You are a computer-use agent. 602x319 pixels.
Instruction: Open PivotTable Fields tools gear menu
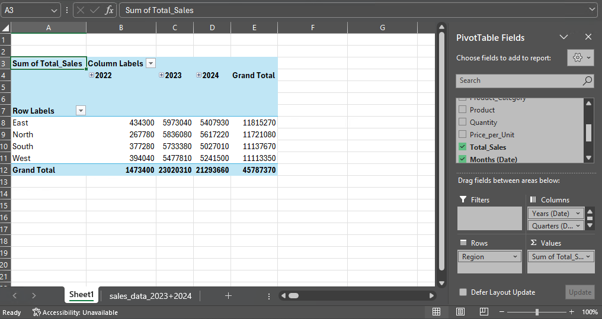[579, 58]
